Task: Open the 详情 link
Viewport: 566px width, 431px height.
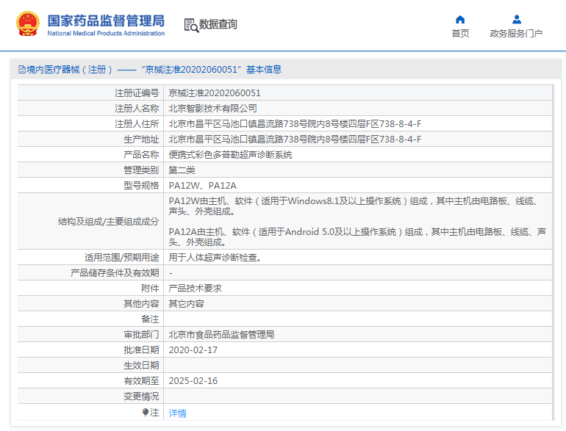Action: [x=178, y=413]
